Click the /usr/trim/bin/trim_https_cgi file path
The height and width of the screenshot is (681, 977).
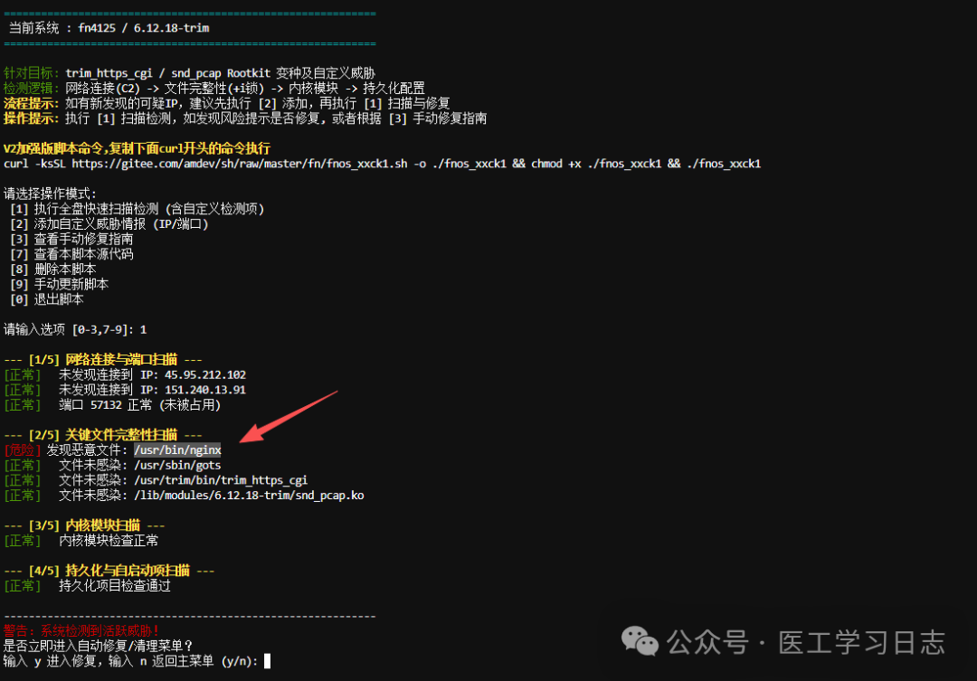[221, 480]
